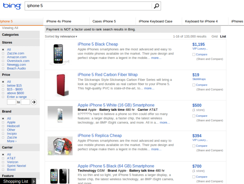Click VIP Luxury link under $394
244x184 pixels.
(x=200, y=140)
